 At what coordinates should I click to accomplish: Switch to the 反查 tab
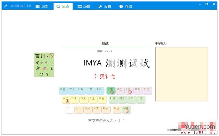[63, 7]
